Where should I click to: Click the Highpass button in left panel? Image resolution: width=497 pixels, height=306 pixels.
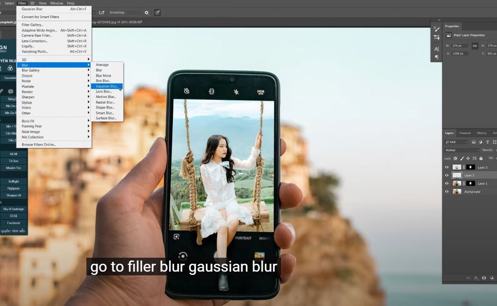[x=13, y=189]
